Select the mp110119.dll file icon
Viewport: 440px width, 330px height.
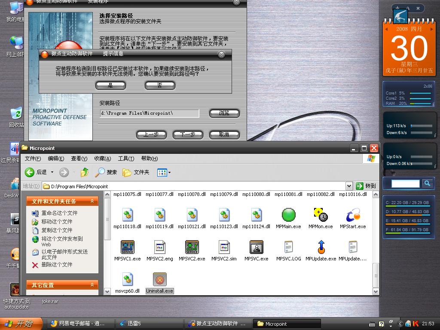160,215
